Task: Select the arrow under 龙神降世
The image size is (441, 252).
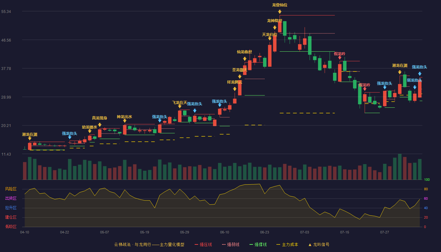Action: pyautogui.click(x=275, y=28)
